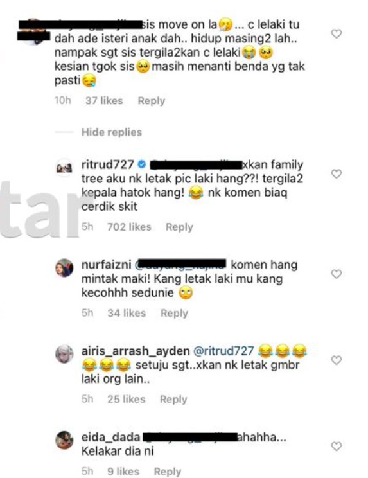Reply to airis_arrash_ayden's comment
Viewport: 368px width, 478px height.
click(173, 400)
